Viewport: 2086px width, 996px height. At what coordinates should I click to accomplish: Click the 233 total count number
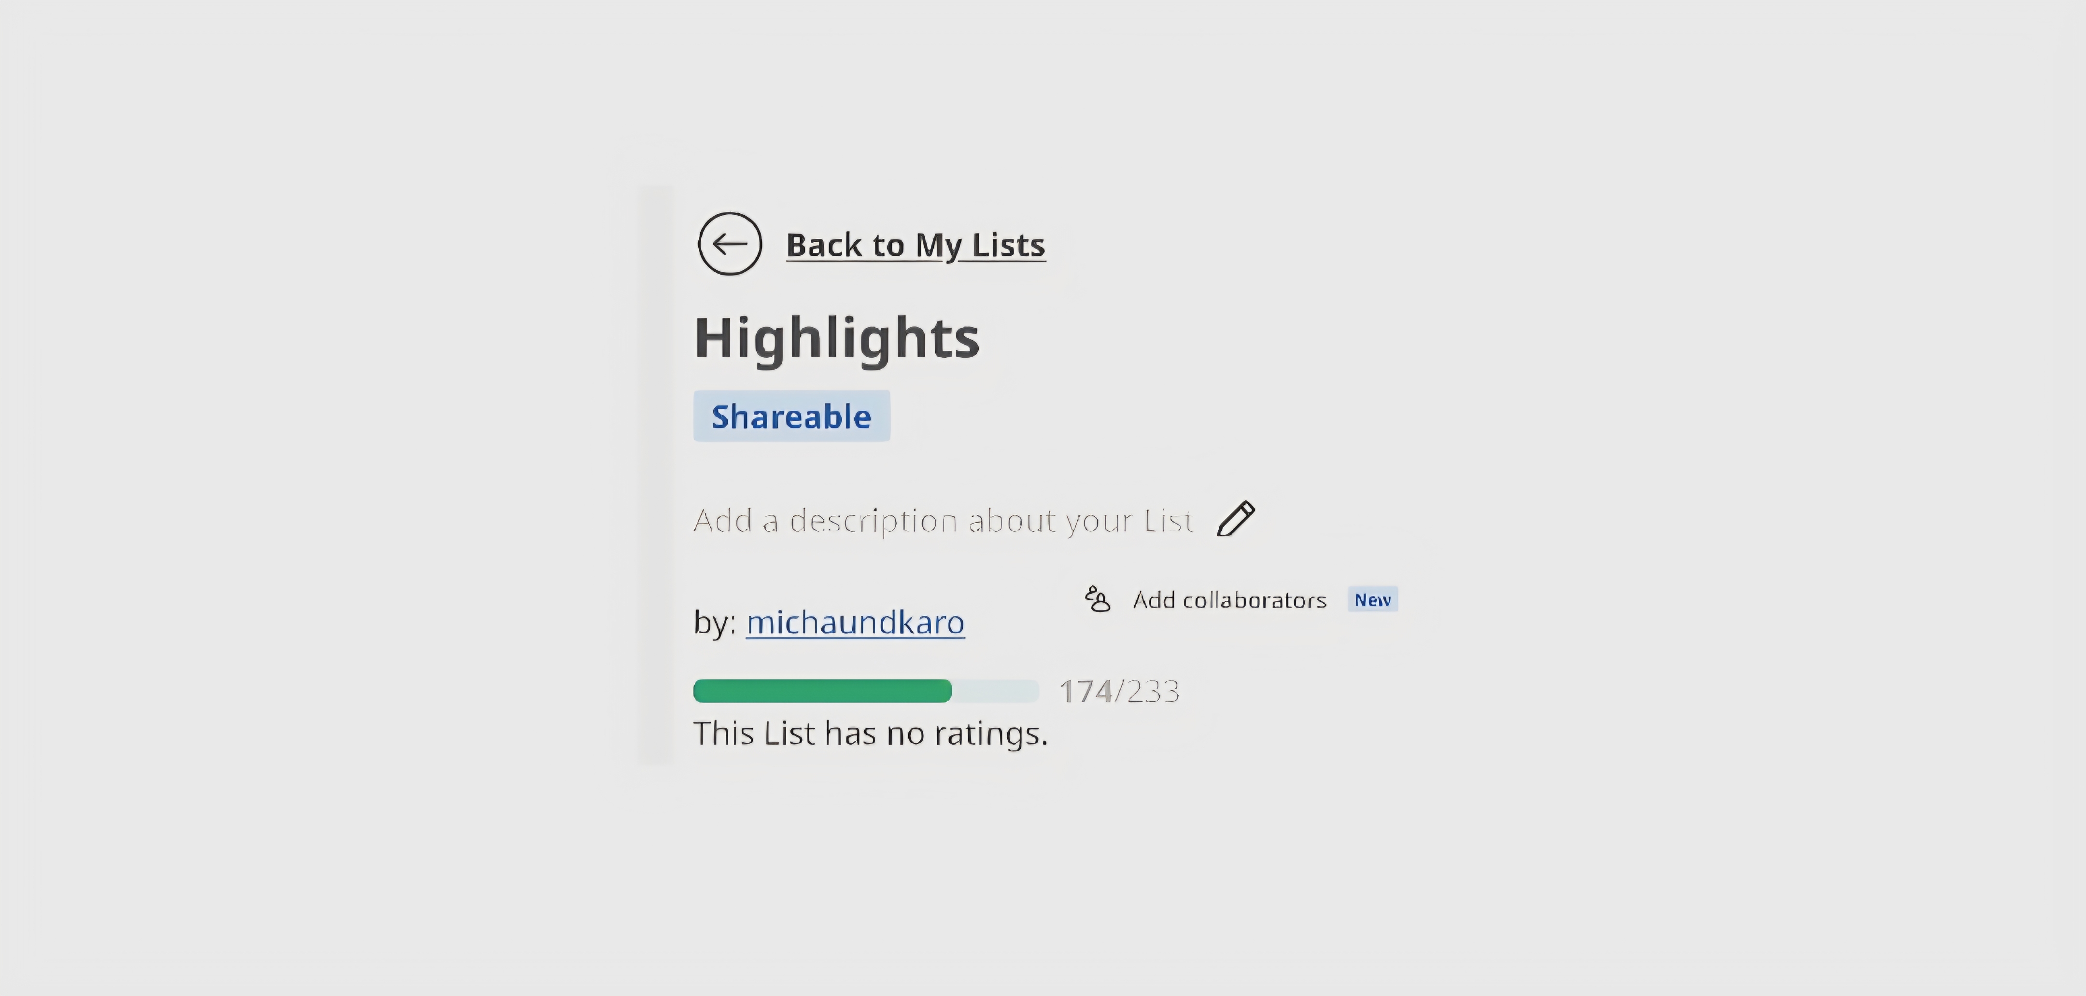tap(1152, 692)
